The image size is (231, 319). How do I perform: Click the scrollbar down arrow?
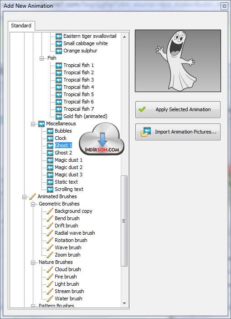point(124,304)
